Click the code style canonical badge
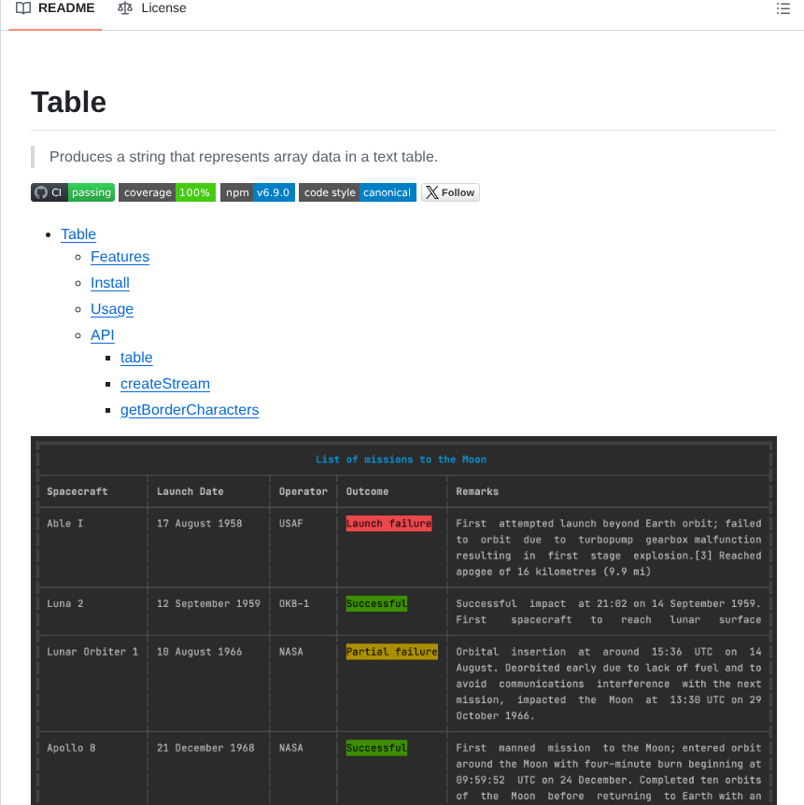This screenshot has width=804, height=805. (357, 191)
